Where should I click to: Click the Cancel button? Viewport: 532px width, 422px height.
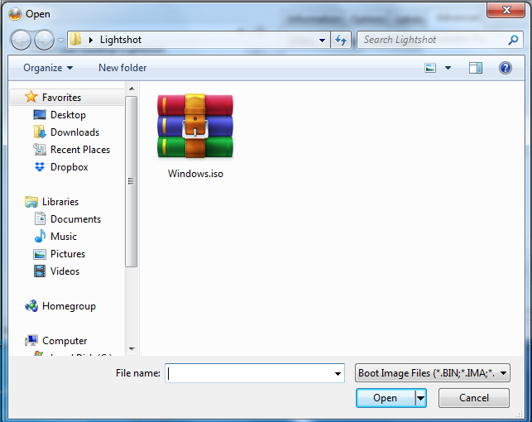coord(473,398)
